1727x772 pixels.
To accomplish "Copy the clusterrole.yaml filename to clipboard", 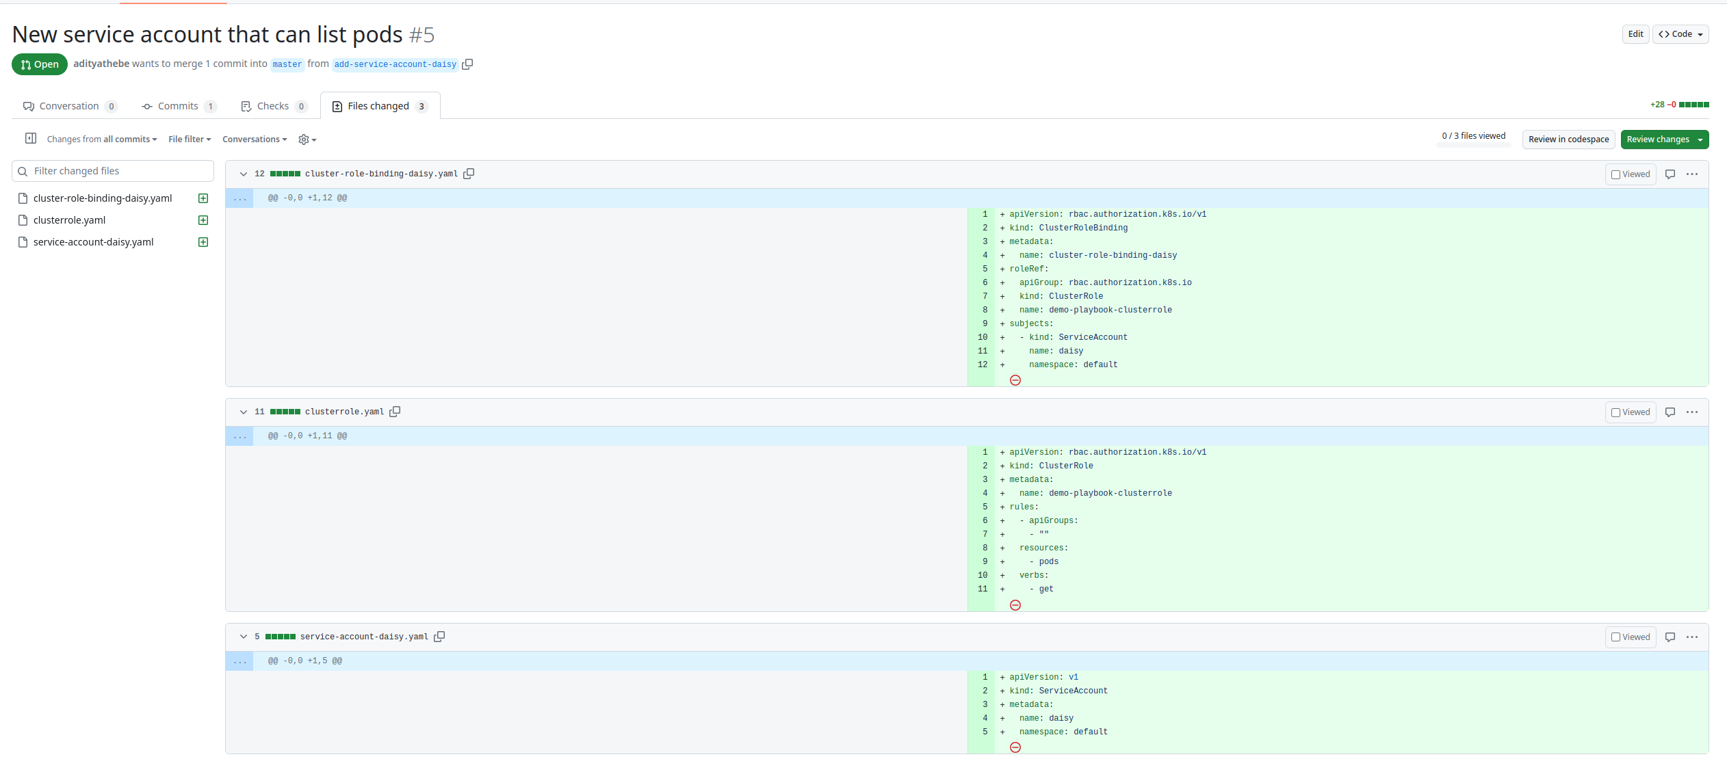I will pos(395,411).
